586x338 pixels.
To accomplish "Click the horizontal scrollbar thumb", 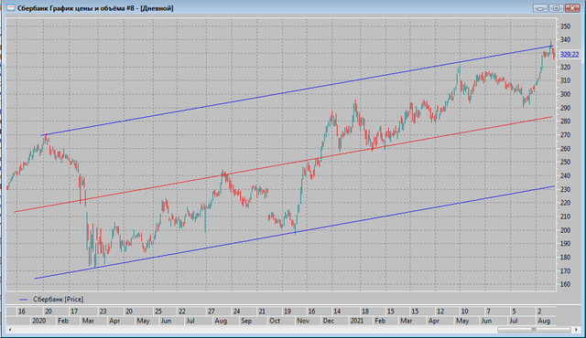I will [x=534, y=330].
